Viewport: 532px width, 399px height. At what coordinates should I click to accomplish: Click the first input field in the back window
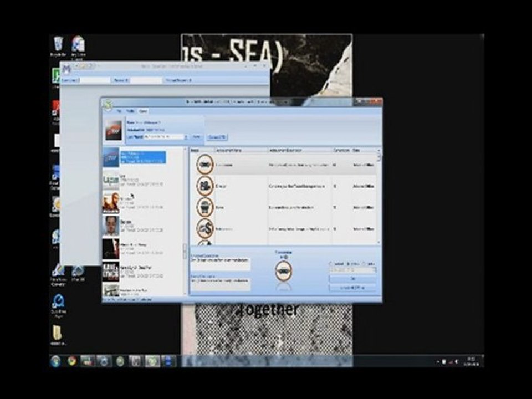pos(95,80)
